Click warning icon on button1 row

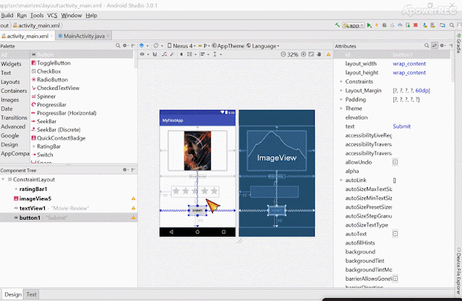pos(133,217)
